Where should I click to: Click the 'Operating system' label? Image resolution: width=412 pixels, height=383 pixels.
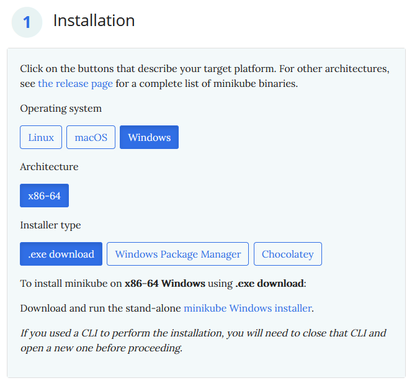(x=61, y=109)
